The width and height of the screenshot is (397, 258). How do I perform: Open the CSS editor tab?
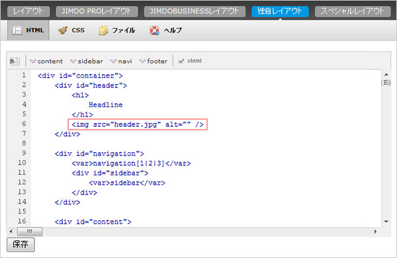(x=71, y=30)
